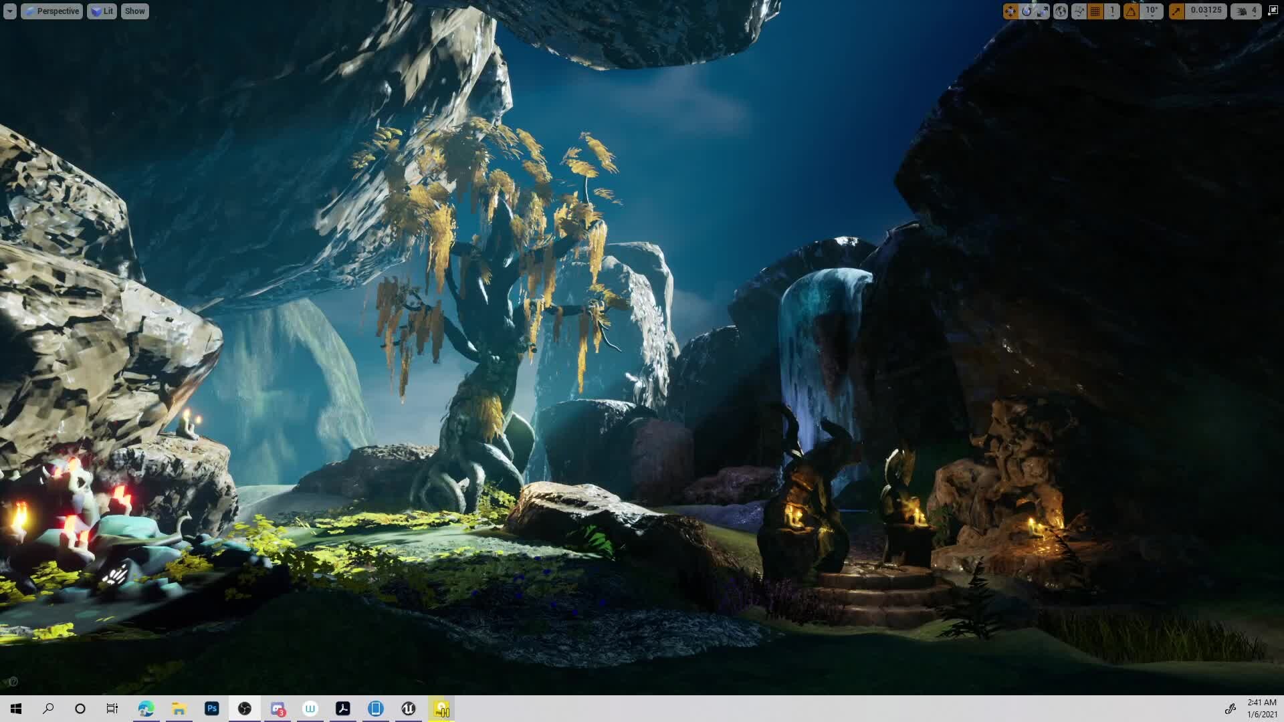This screenshot has width=1284, height=722.
Task: Open Task View on taskbar
Action: (112, 709)
